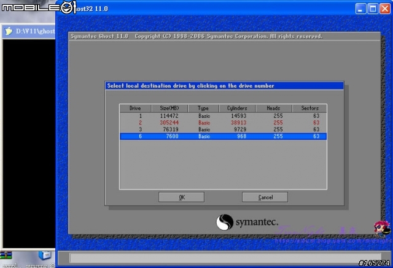Click the Cylinders column header
This screenshot has width=393, height=268.
point(238,109)
